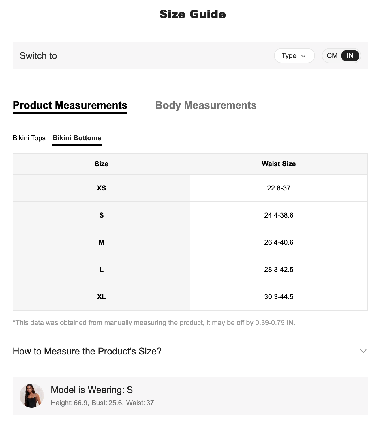Select the IN unit option
This screenshot has width=379, height=430.
pos(350,56)
